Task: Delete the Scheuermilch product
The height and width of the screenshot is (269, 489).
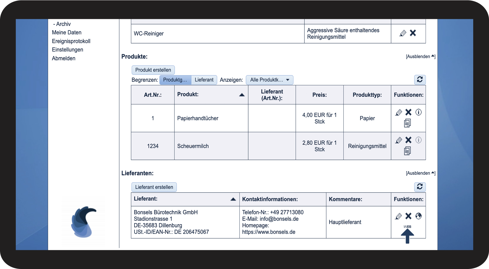Action: (408, 140)
